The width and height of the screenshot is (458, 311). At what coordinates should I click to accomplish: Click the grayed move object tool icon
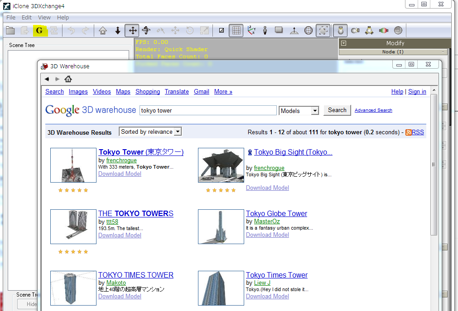[175, 30]
